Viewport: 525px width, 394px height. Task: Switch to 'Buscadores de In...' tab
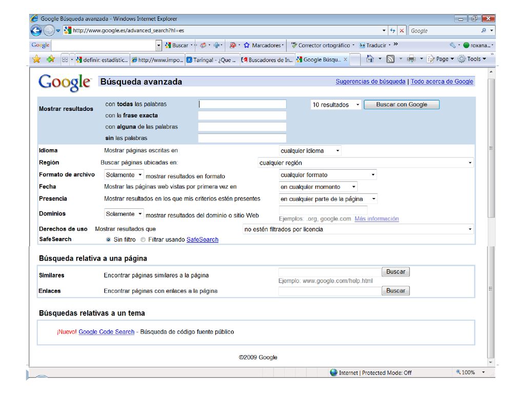pyautogui.click(x=267, y=60)
